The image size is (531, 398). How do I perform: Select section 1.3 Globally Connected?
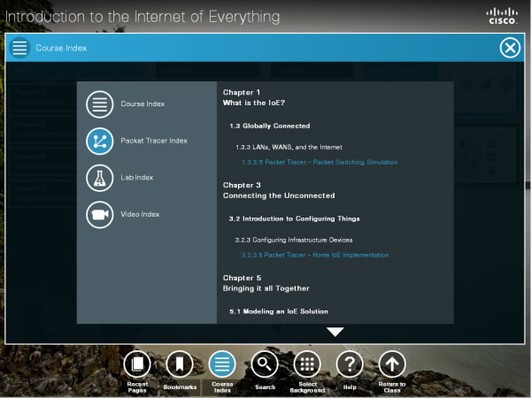(270, 126)
